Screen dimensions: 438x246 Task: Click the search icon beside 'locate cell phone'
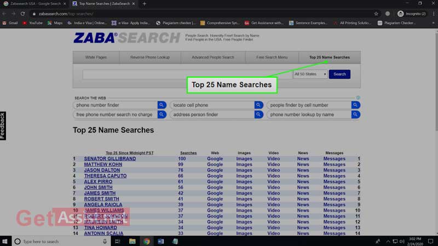click(258, 105)
